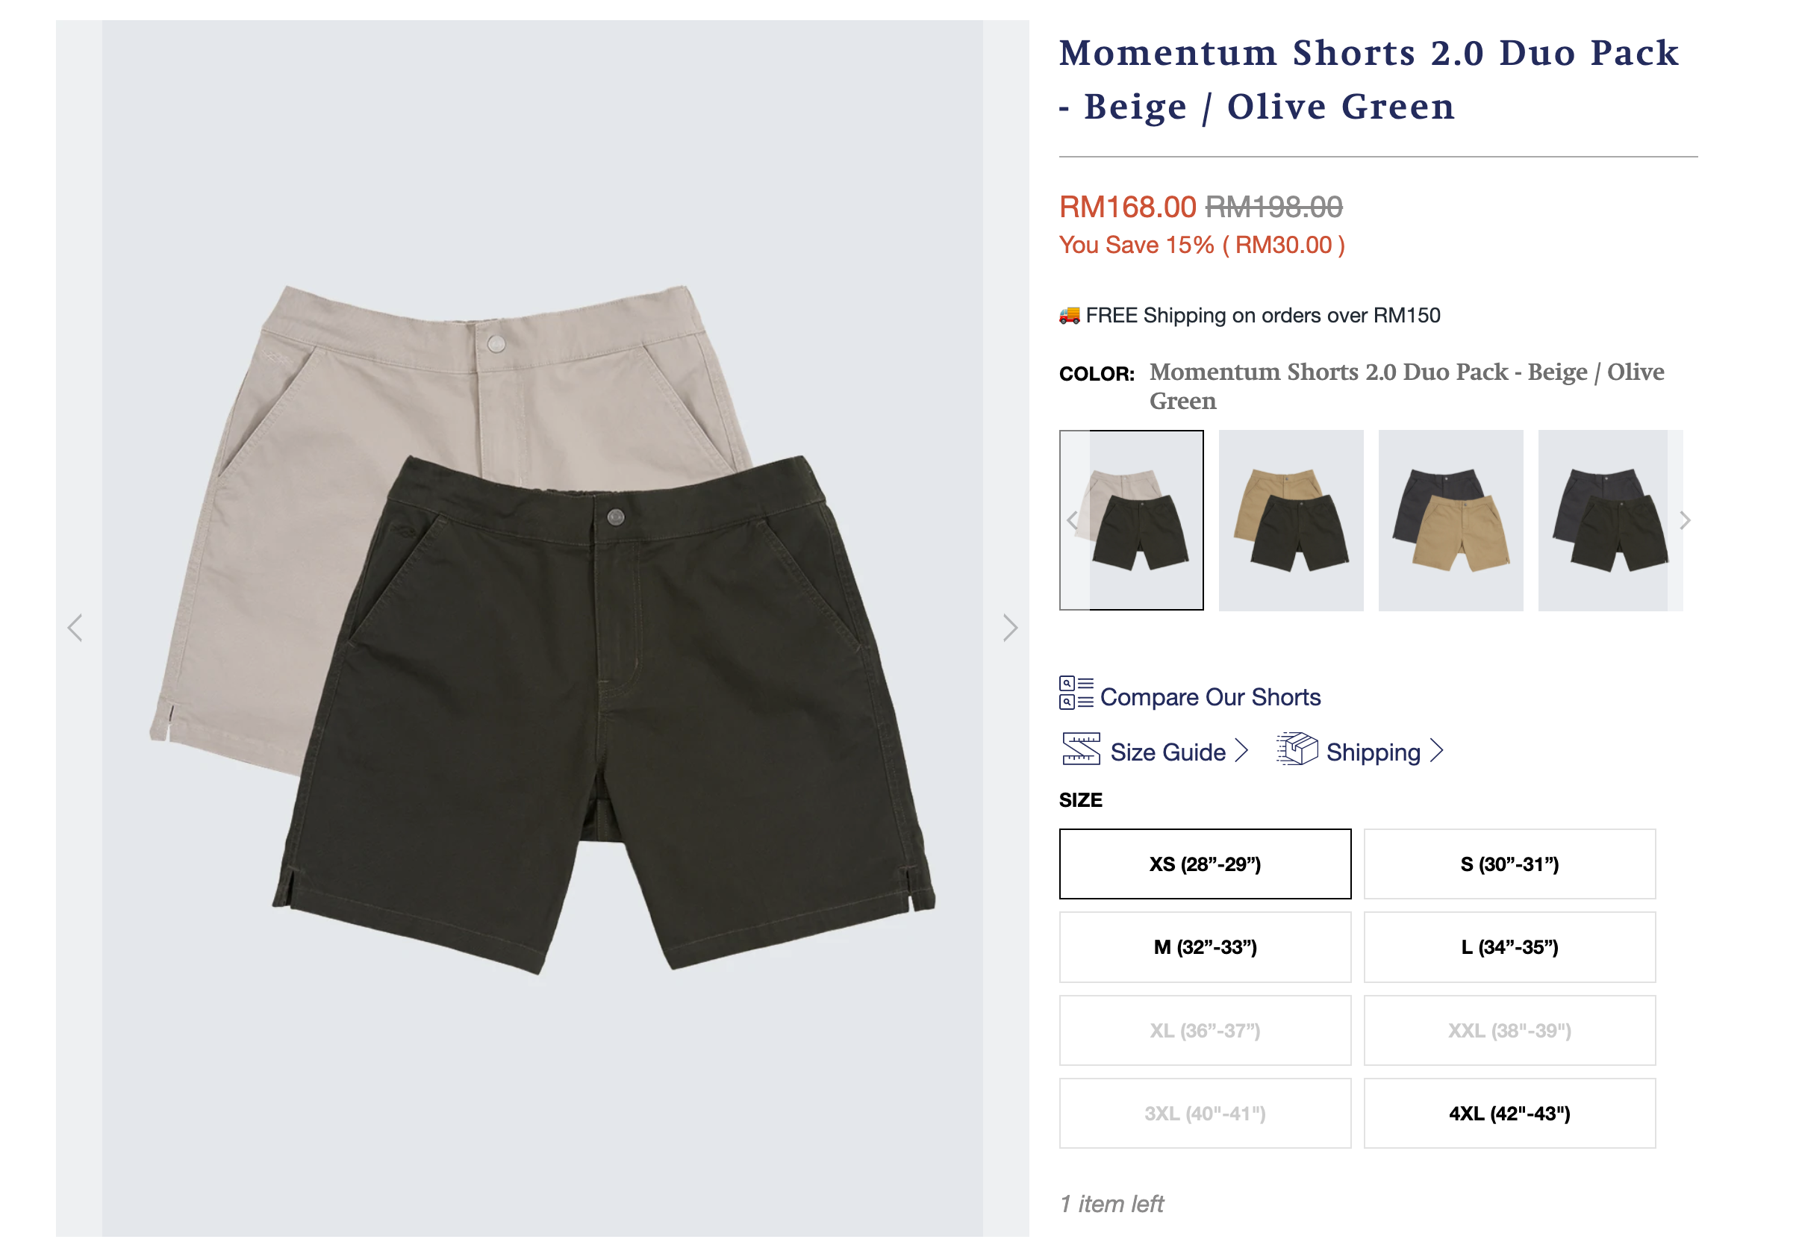Pick size M (32"-33")

(x=1204, y=947)
